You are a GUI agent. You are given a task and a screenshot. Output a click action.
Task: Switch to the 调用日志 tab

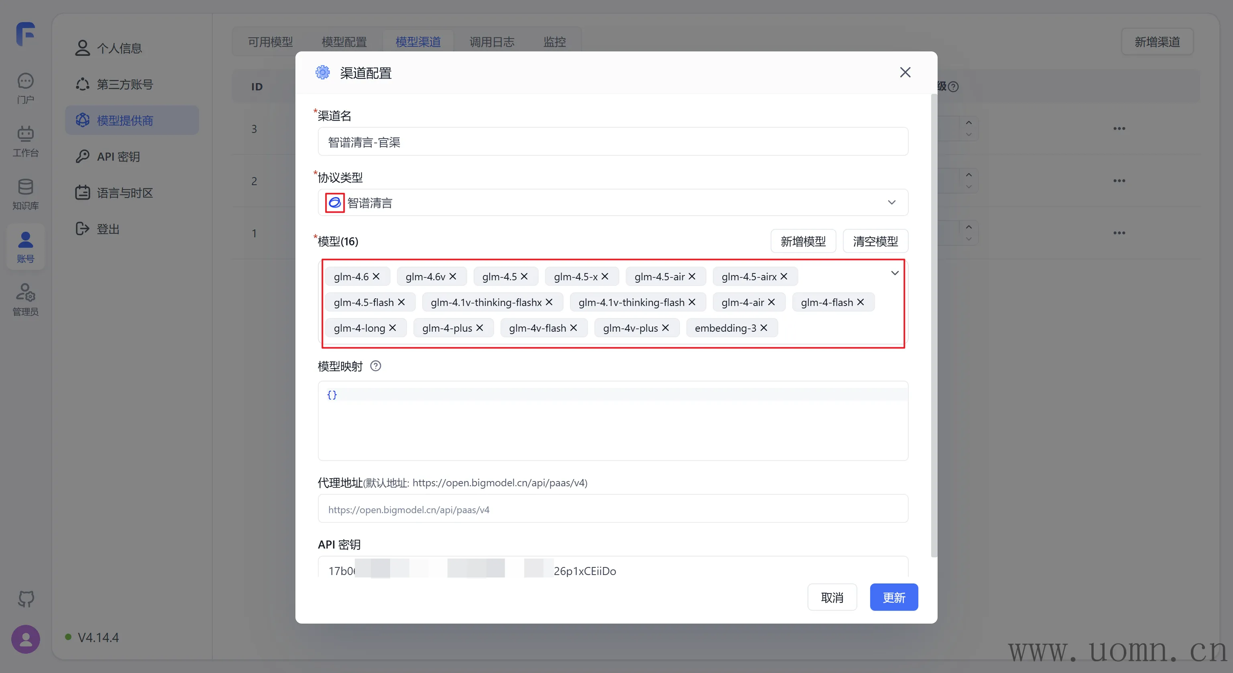coord(492,42)
